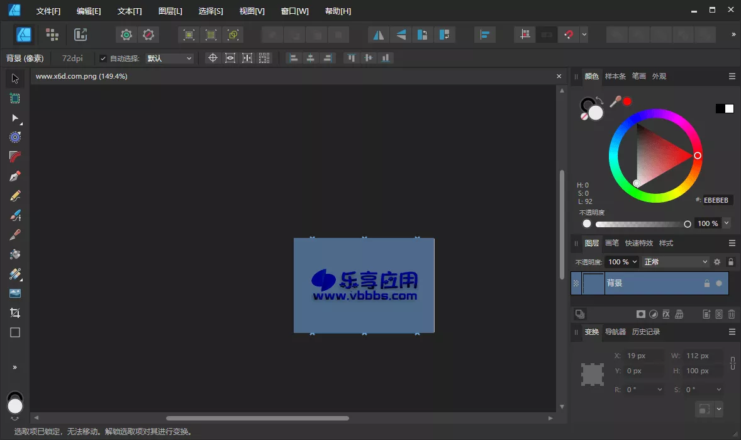Click the opacity slider in Color panel
Image resolution: width=741 pixels, height=440 pixels.
click(x=635, y=223)
